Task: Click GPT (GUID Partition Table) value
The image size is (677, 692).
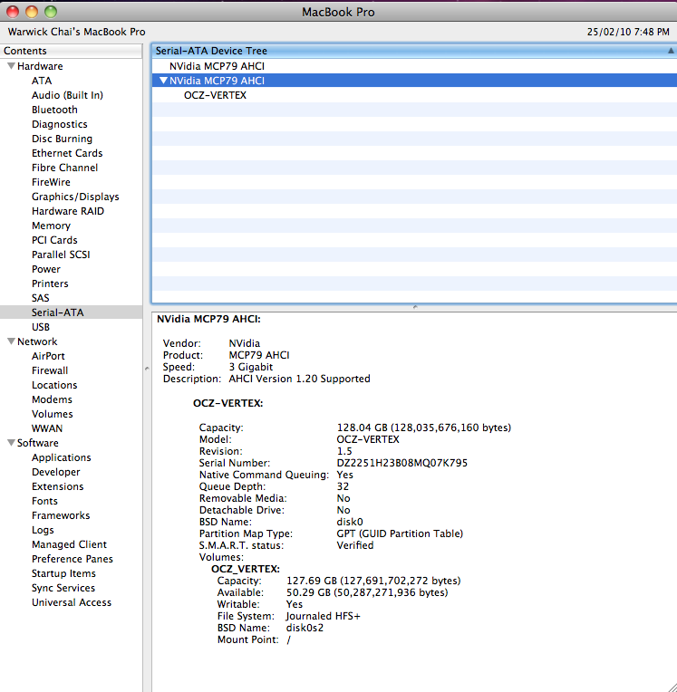Action: tap(400, 533)
